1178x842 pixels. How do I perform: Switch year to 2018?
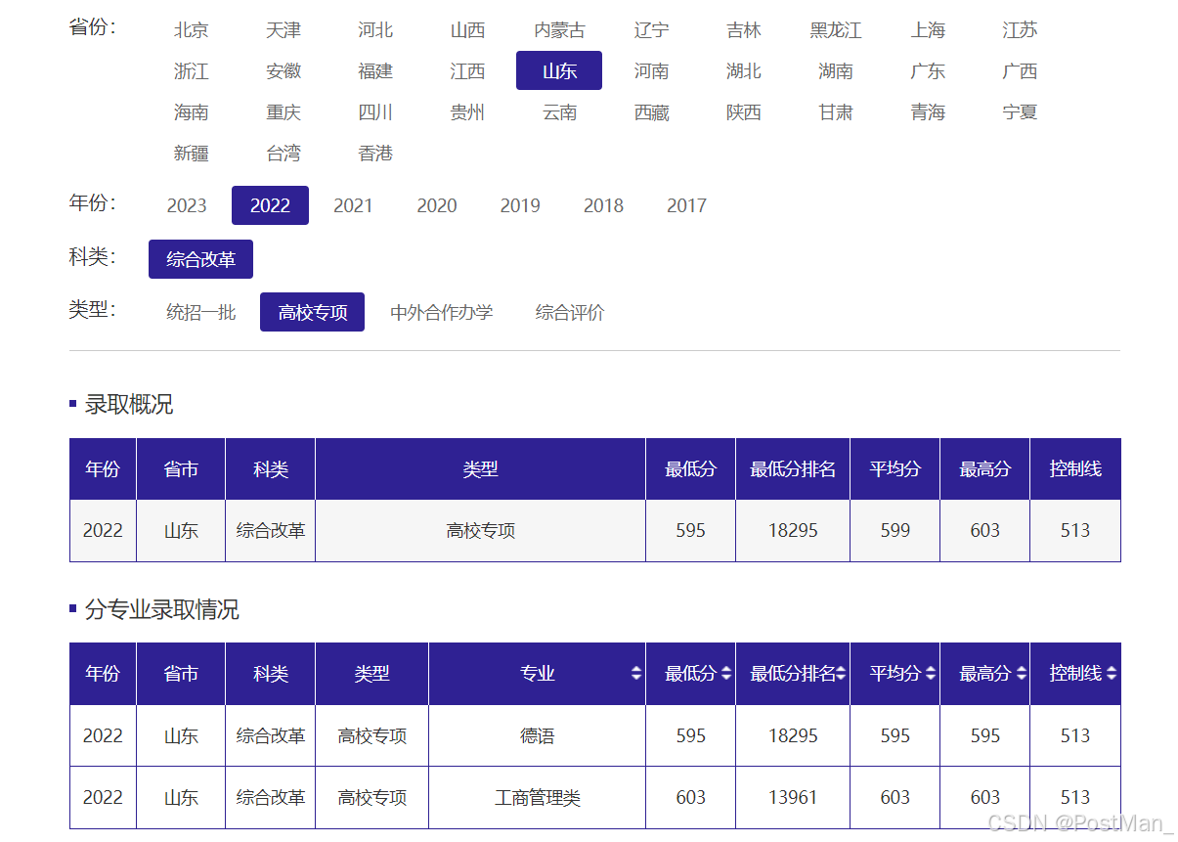[x=603, y=205]
